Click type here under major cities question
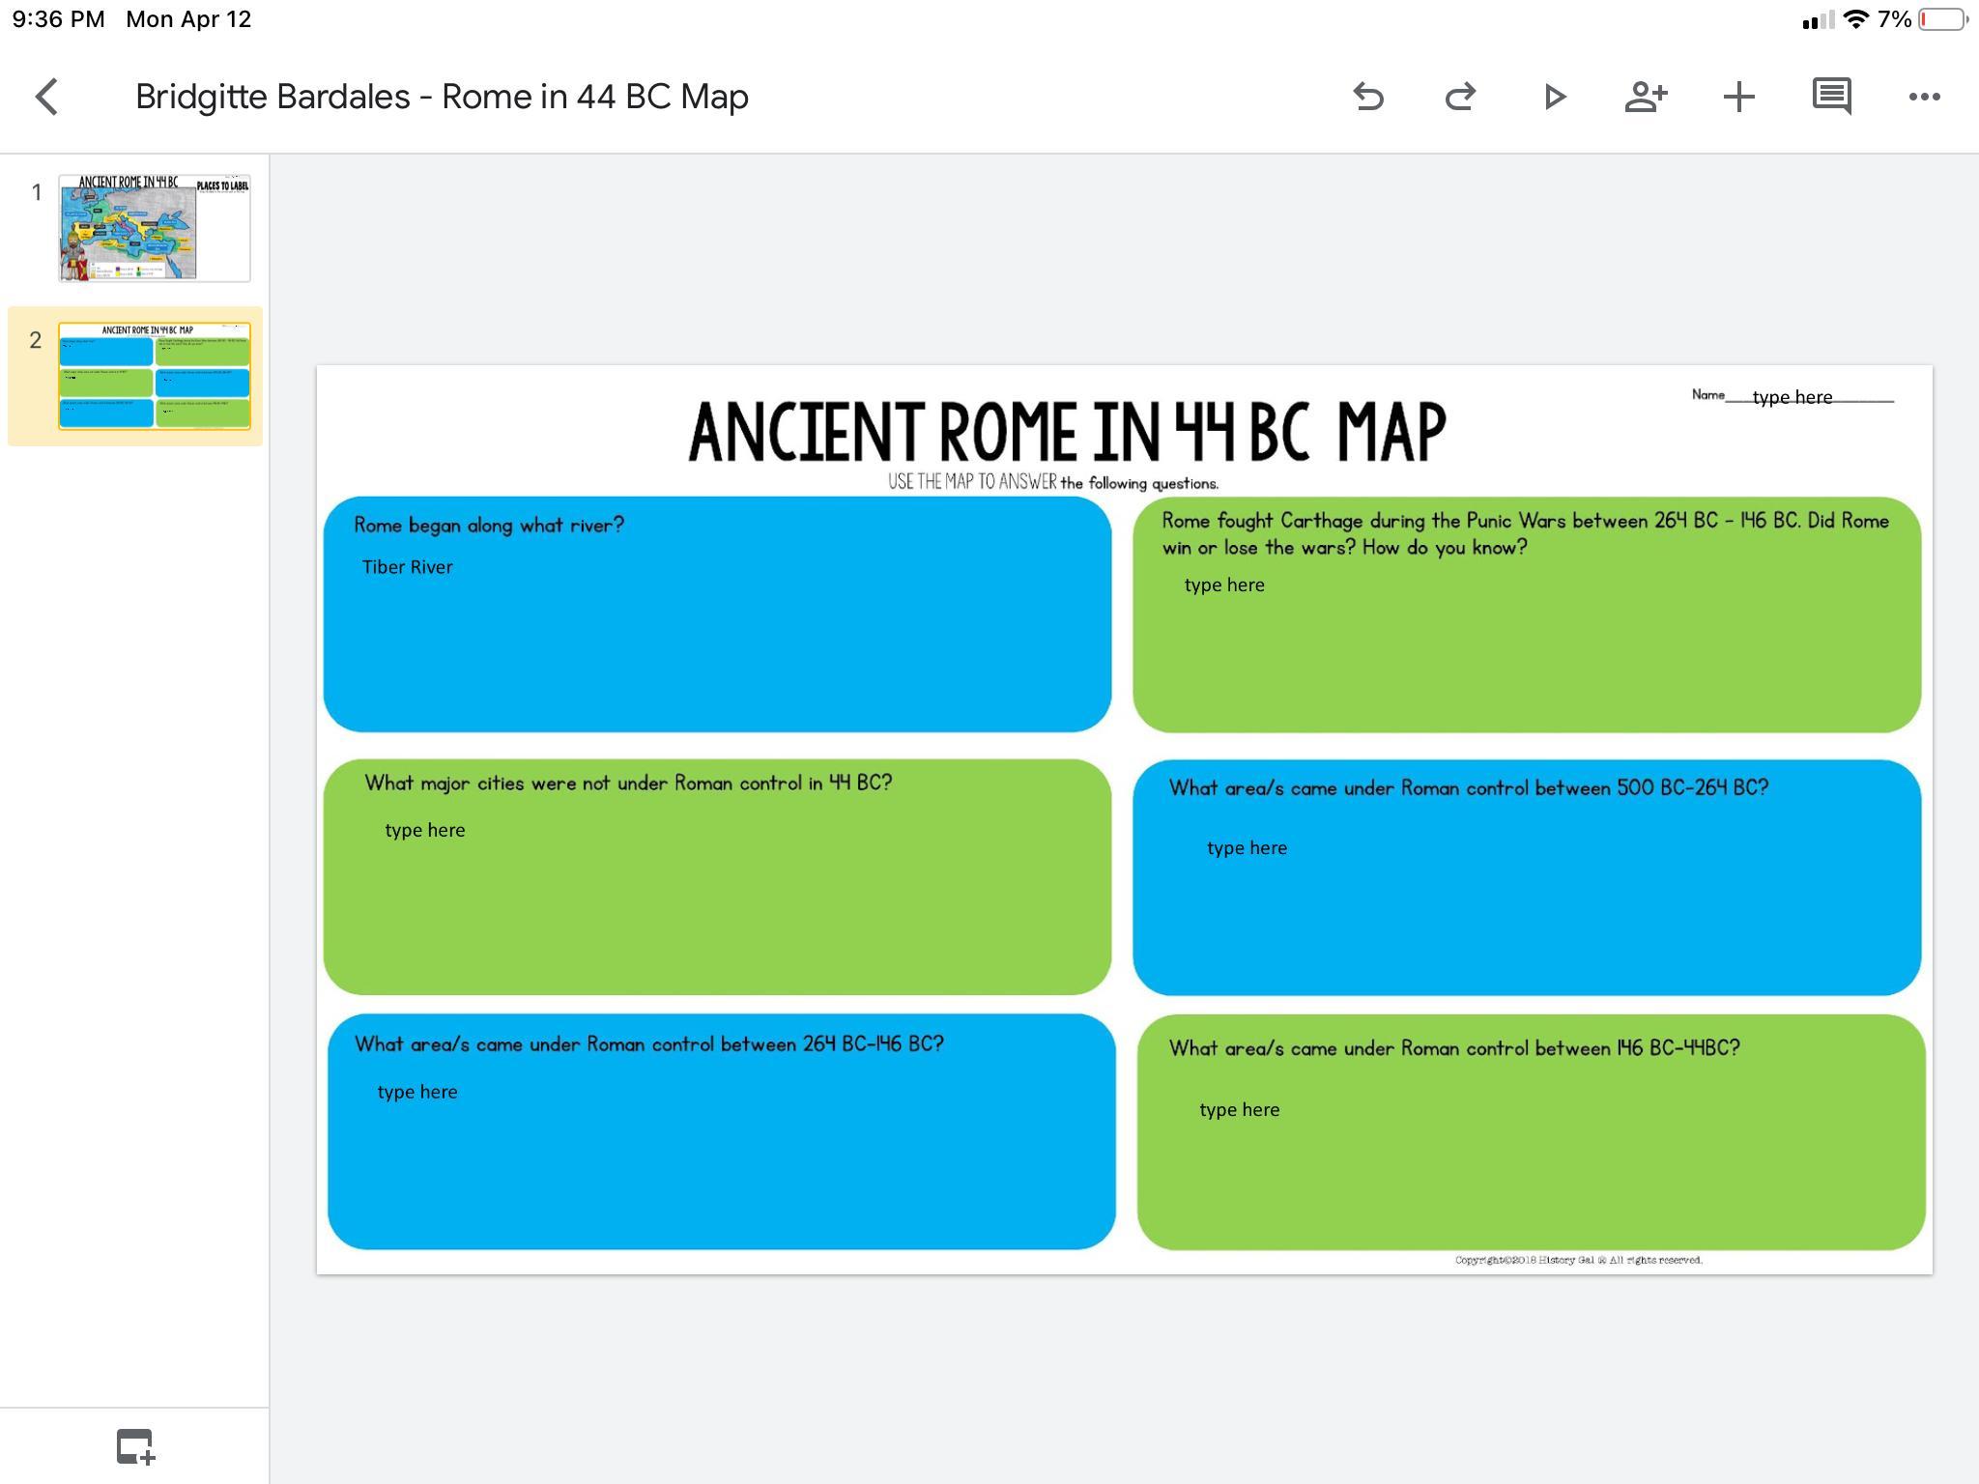Viewport: 1979px width, 1484px height. pyautogui.click(x=425, y=830)
